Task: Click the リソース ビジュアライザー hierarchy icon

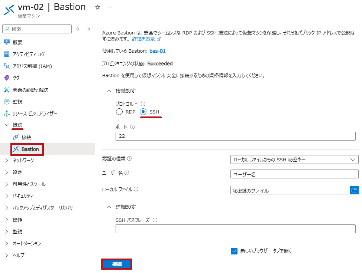Action: coord(7,114)
